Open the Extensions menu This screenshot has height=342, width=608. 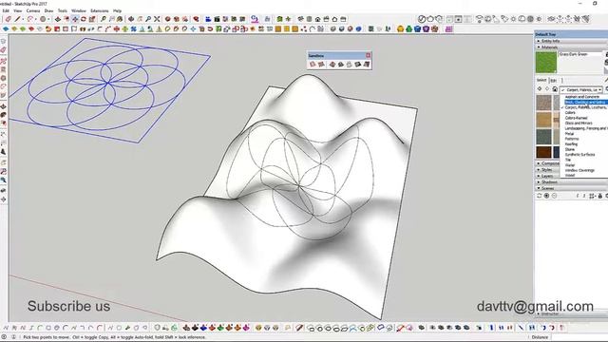tap(99, 10)
